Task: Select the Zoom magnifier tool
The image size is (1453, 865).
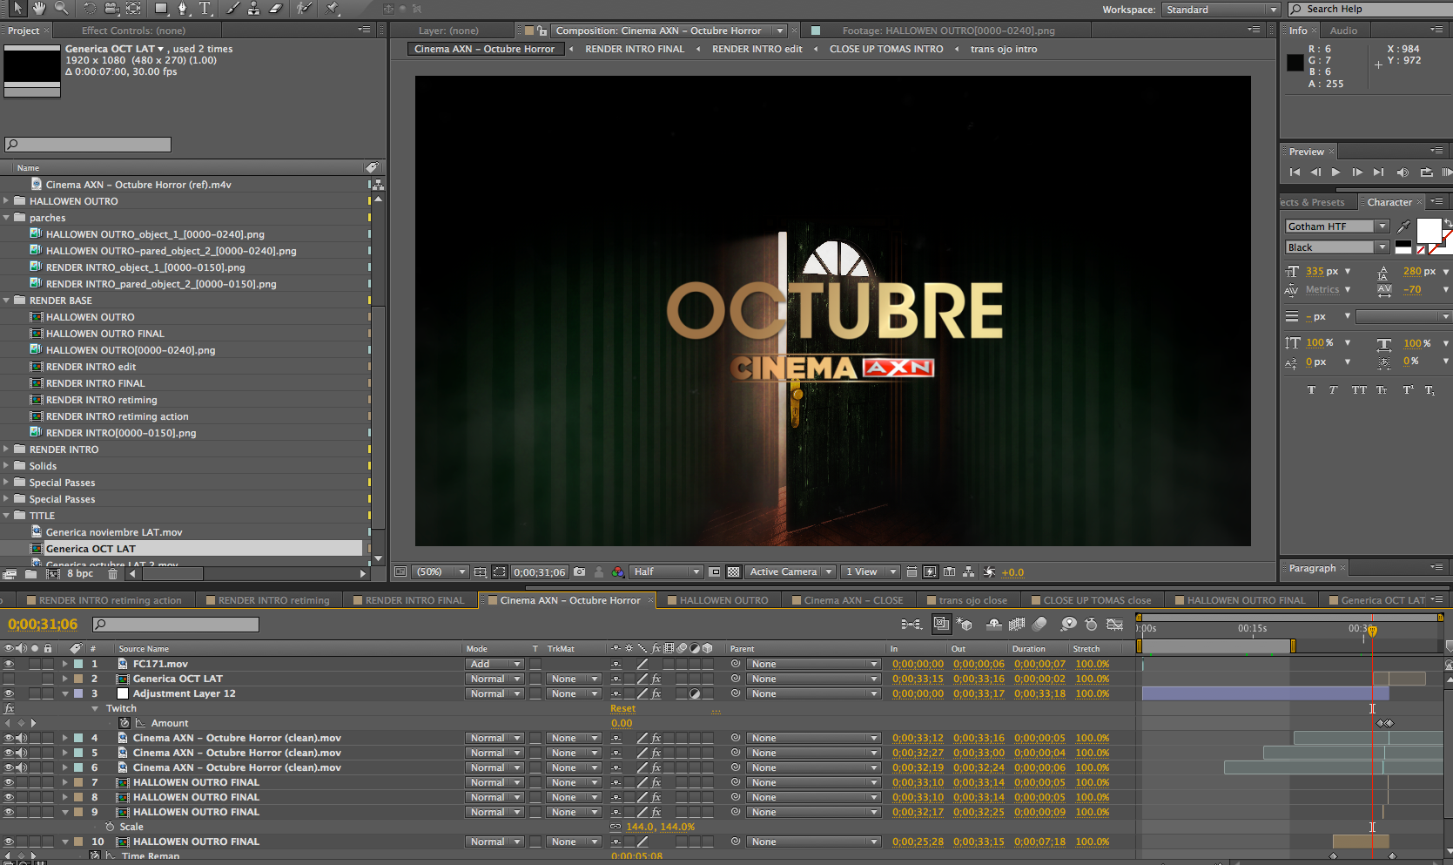Action: (x=61, y=8)
